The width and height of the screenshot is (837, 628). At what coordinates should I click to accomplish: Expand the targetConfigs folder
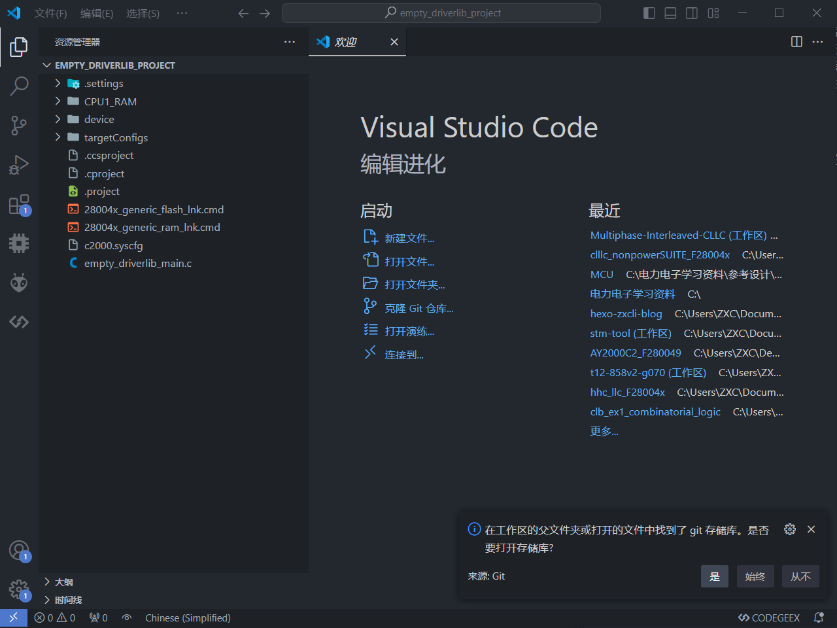[x=116, y=137]
